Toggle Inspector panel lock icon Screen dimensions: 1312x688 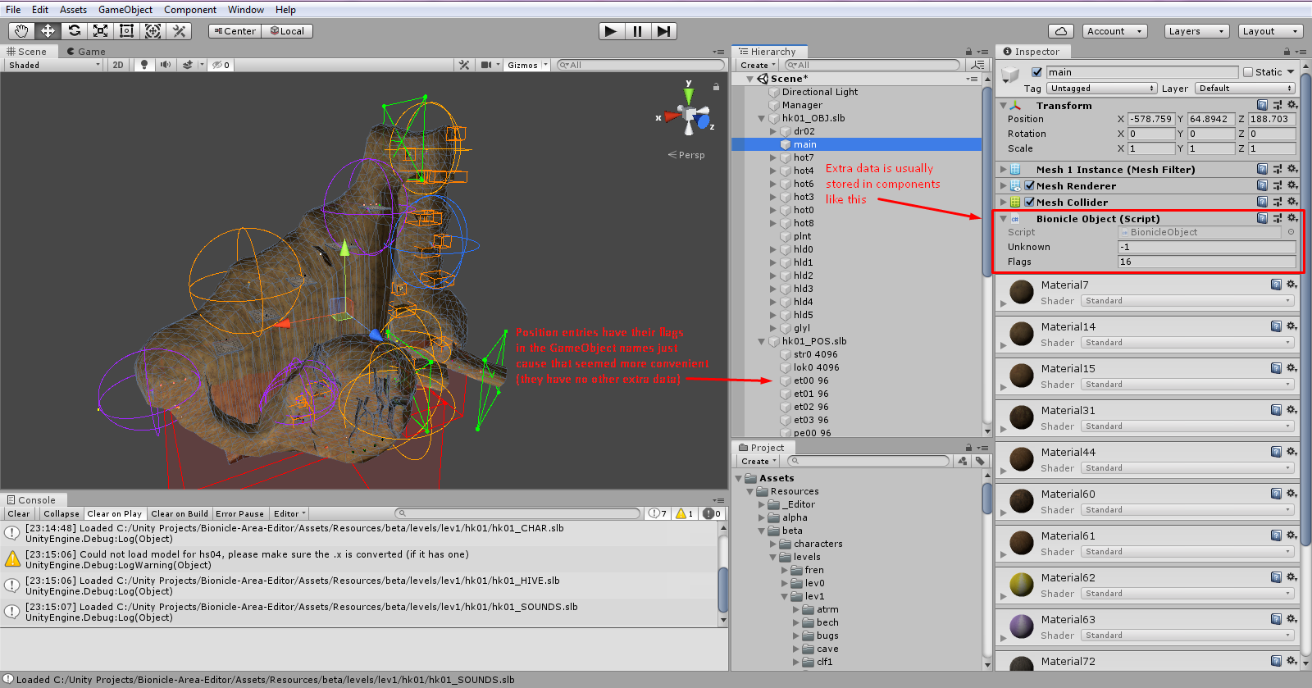1288,51
